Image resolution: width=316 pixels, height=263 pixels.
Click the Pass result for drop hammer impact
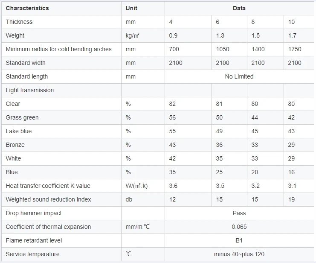[239, 213]
